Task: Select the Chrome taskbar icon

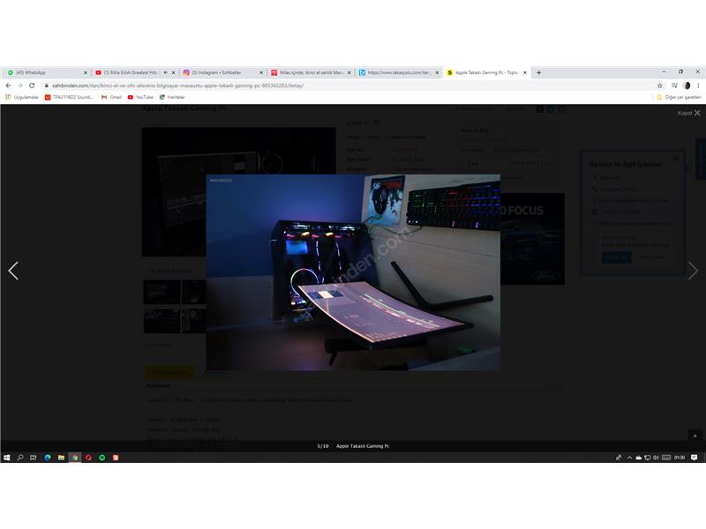Action: pyautogui.click(x=75, y=458)
